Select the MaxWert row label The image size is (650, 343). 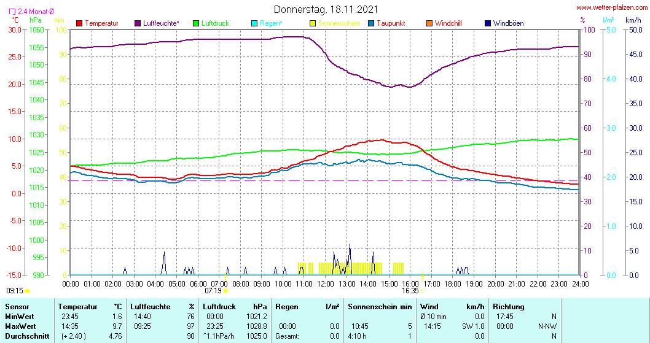coord(20,326)
